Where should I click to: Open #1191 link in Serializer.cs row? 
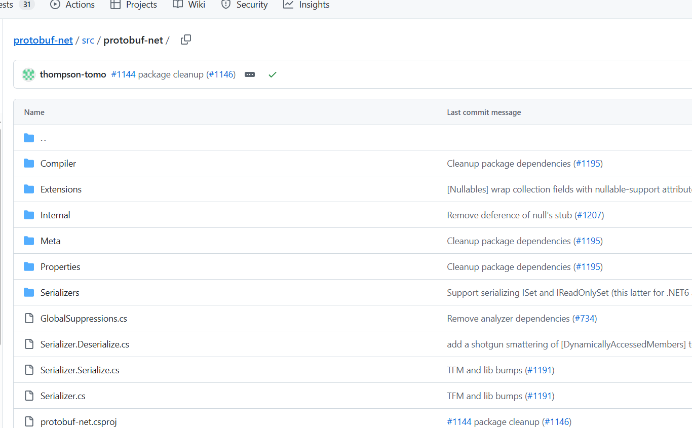(540, 396)
